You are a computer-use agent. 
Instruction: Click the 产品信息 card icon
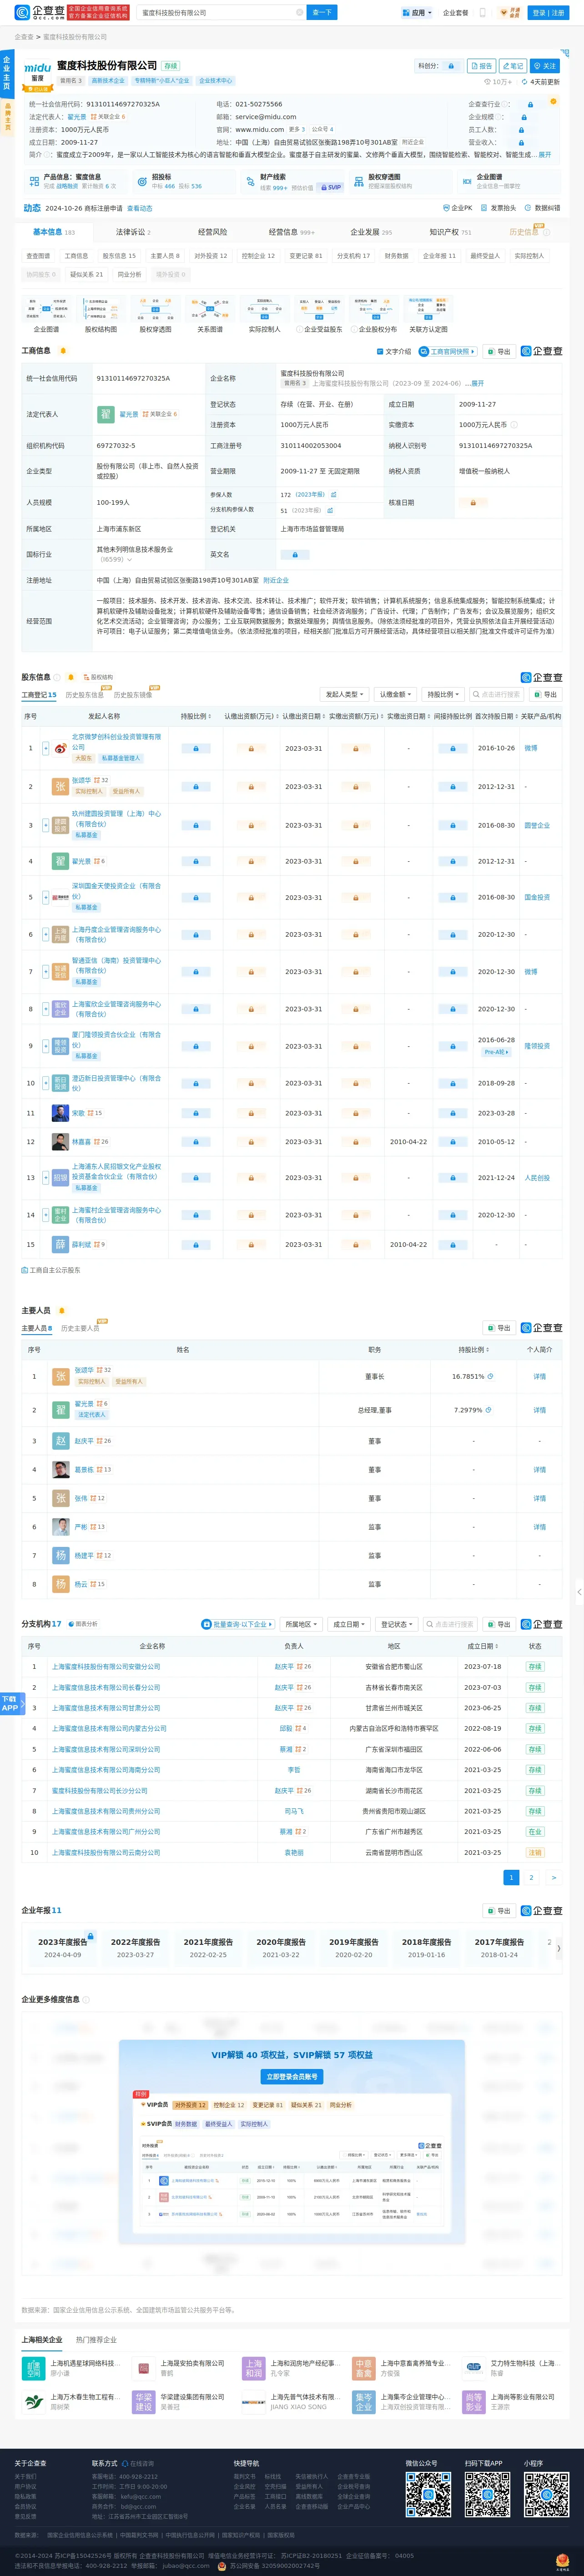click(x=34, y=181)
